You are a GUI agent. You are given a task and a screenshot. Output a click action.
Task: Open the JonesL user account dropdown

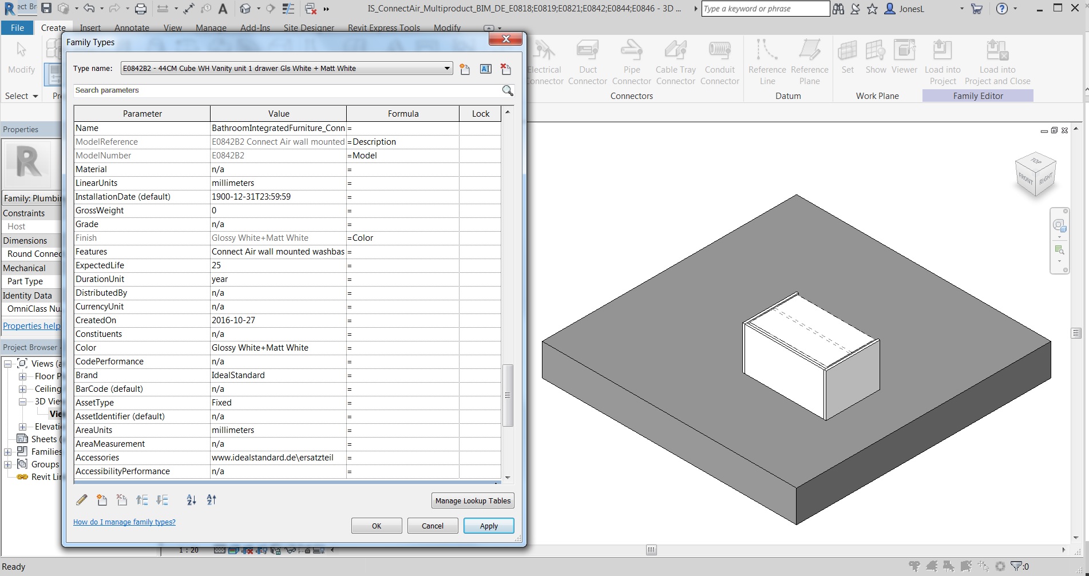(x=961, y=9)
